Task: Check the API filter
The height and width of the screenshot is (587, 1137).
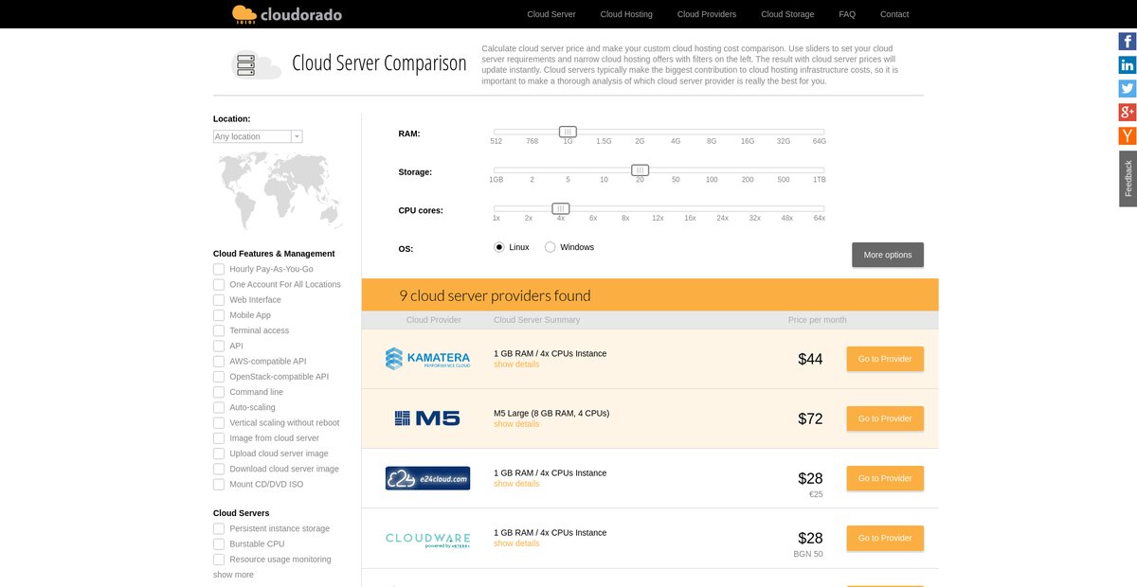Action: [219, 346]
